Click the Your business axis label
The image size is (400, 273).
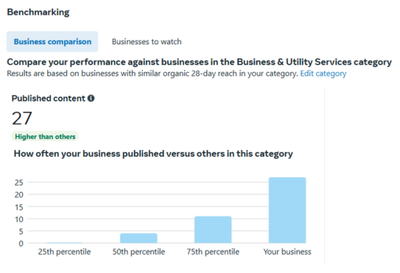point(287,251)
